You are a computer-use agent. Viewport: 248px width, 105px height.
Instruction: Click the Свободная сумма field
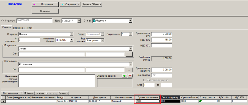coord(161,58)
